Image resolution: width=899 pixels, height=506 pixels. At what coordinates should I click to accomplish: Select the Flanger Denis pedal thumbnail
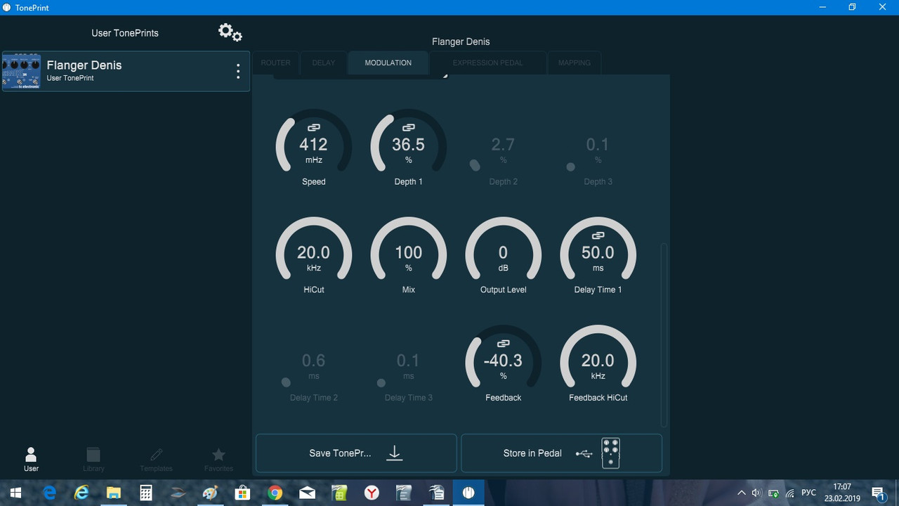[21, 71]
